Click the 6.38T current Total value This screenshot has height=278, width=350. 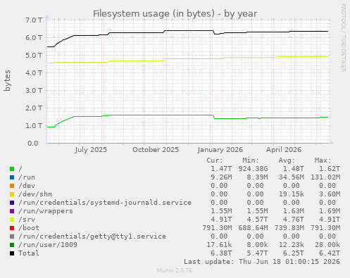(221, 253)
